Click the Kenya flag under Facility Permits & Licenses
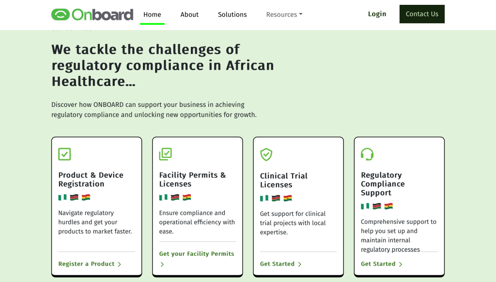Image resolution: width=496 pixels, height=282 pixels. coord(175,197)
